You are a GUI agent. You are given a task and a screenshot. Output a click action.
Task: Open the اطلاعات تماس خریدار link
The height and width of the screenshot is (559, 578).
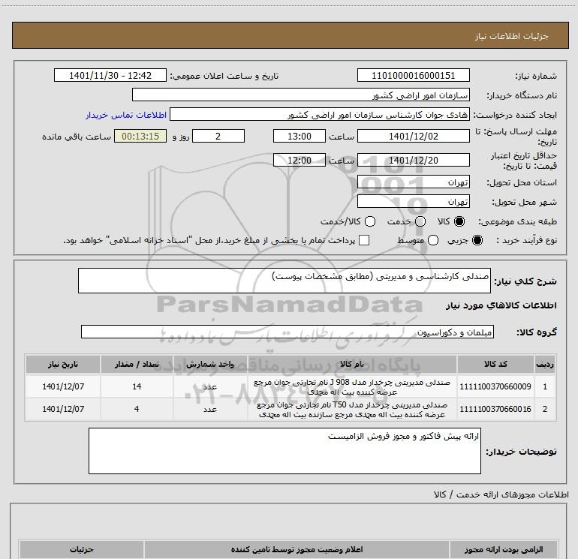pos(126,115)
